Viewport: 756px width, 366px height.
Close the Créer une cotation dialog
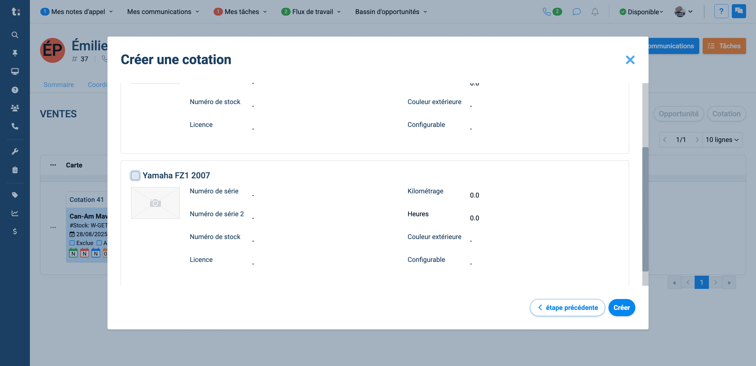(x=630, y=60)
